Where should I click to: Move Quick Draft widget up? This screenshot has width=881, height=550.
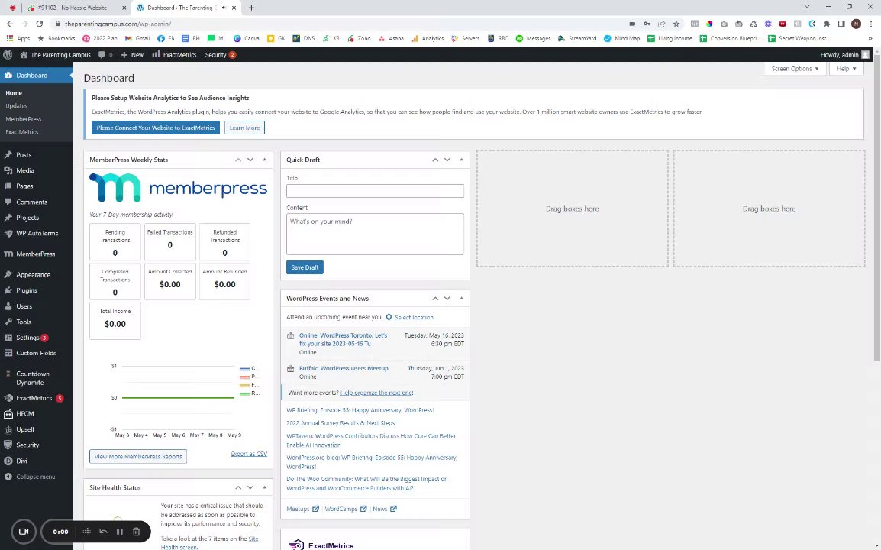435,160
